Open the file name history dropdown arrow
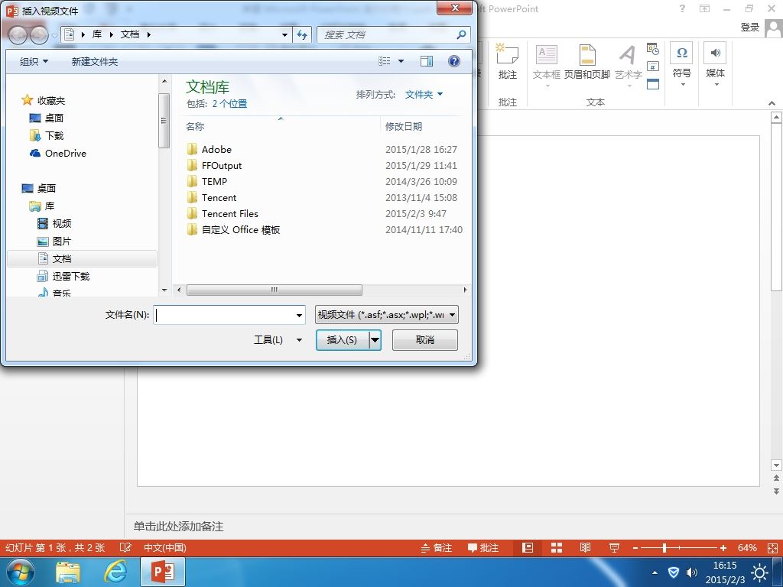The image size is (783, 587). [299, 315]
